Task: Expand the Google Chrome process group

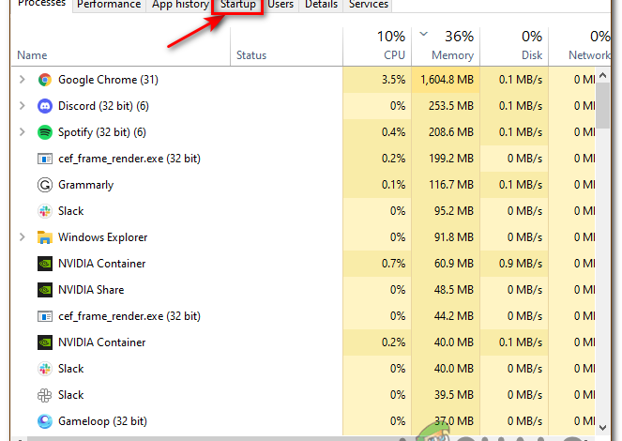Action: [23, 80]
